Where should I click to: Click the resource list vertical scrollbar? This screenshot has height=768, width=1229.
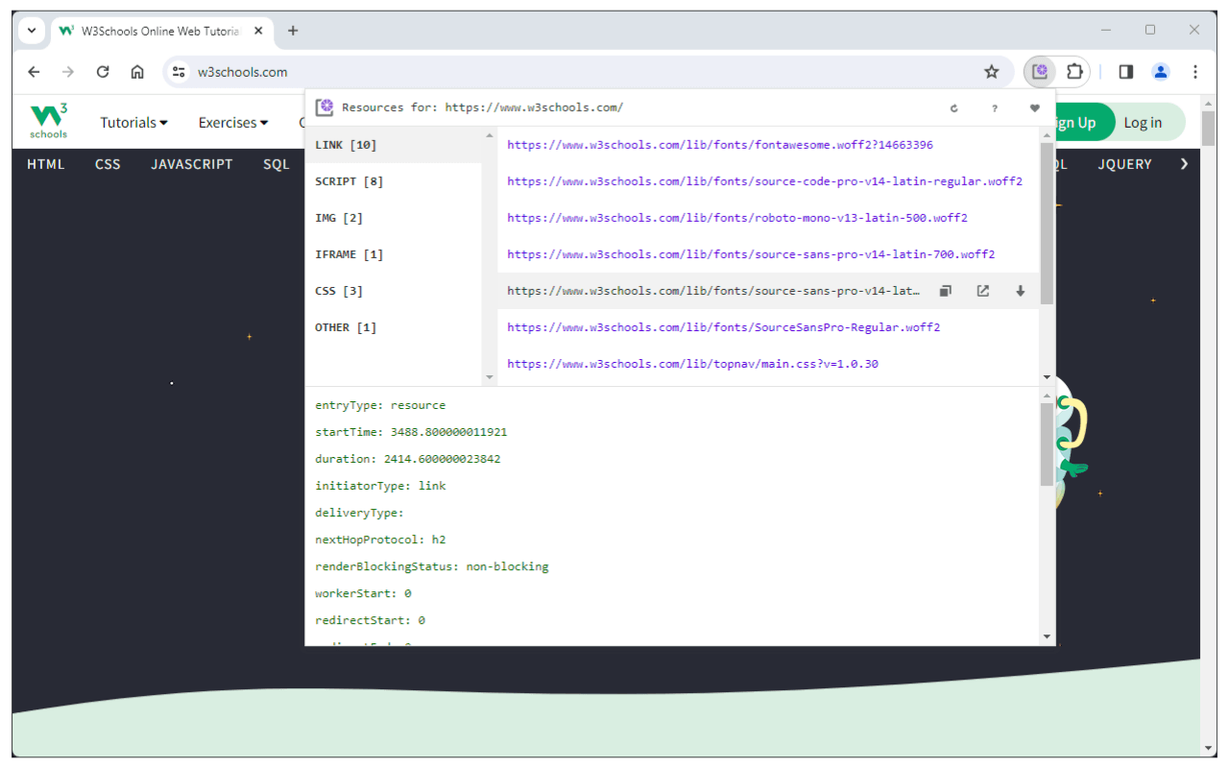click(1047, 224)
